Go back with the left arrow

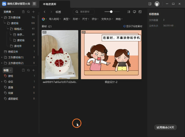click(45, 12)
